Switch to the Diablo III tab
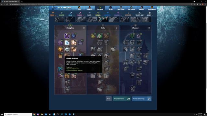The image size is (207, 116). 90,8
